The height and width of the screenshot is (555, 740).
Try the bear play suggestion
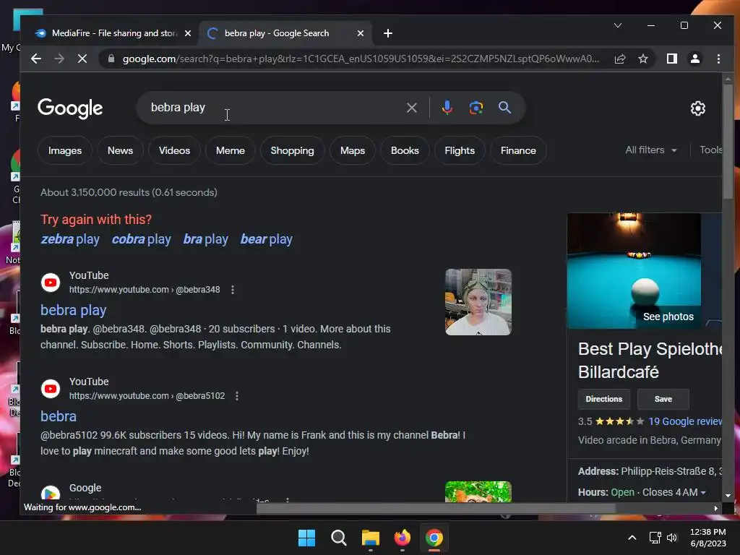tap(266, 239)
